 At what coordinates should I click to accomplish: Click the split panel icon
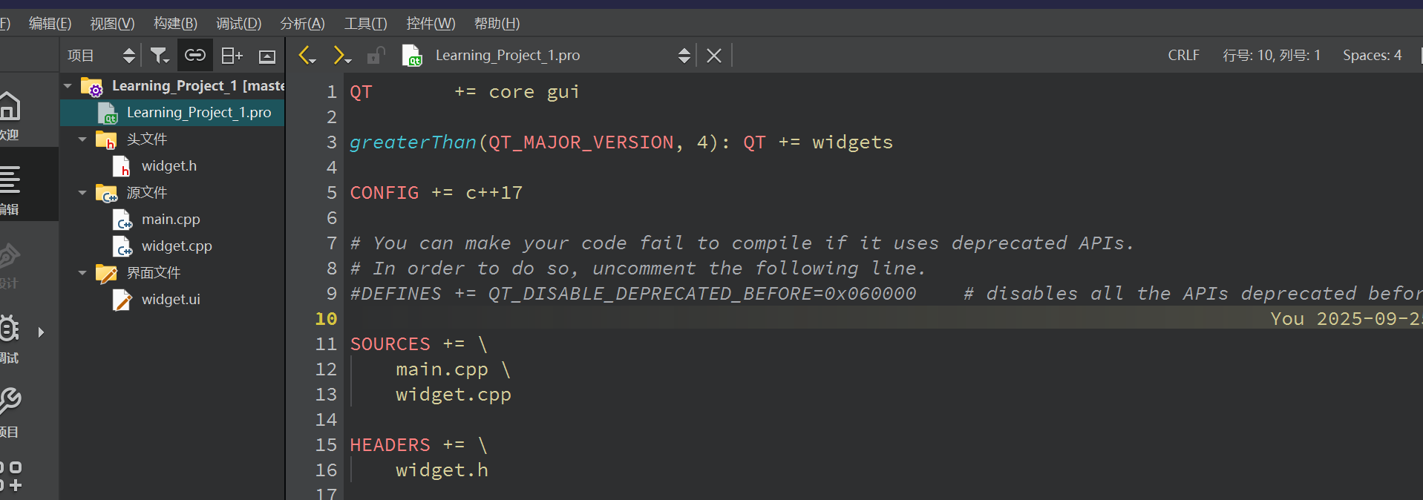click(232, 56)
